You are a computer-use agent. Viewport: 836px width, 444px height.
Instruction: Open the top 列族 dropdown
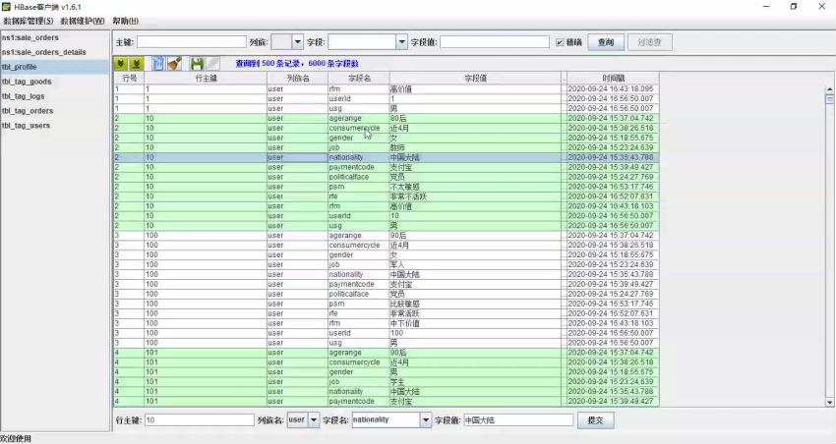[297, 42]
